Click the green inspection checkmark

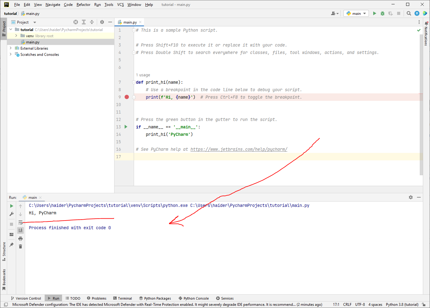(x=419, y=30)
